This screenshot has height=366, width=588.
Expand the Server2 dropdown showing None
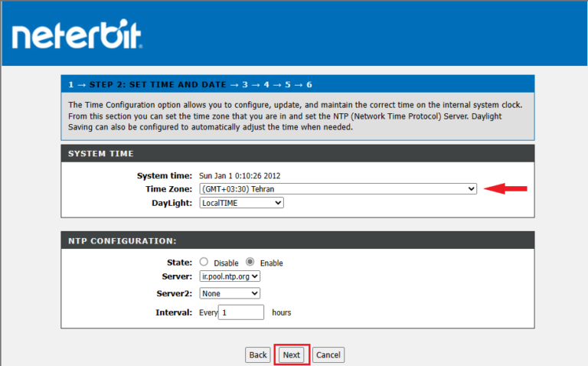coord(230,293)
